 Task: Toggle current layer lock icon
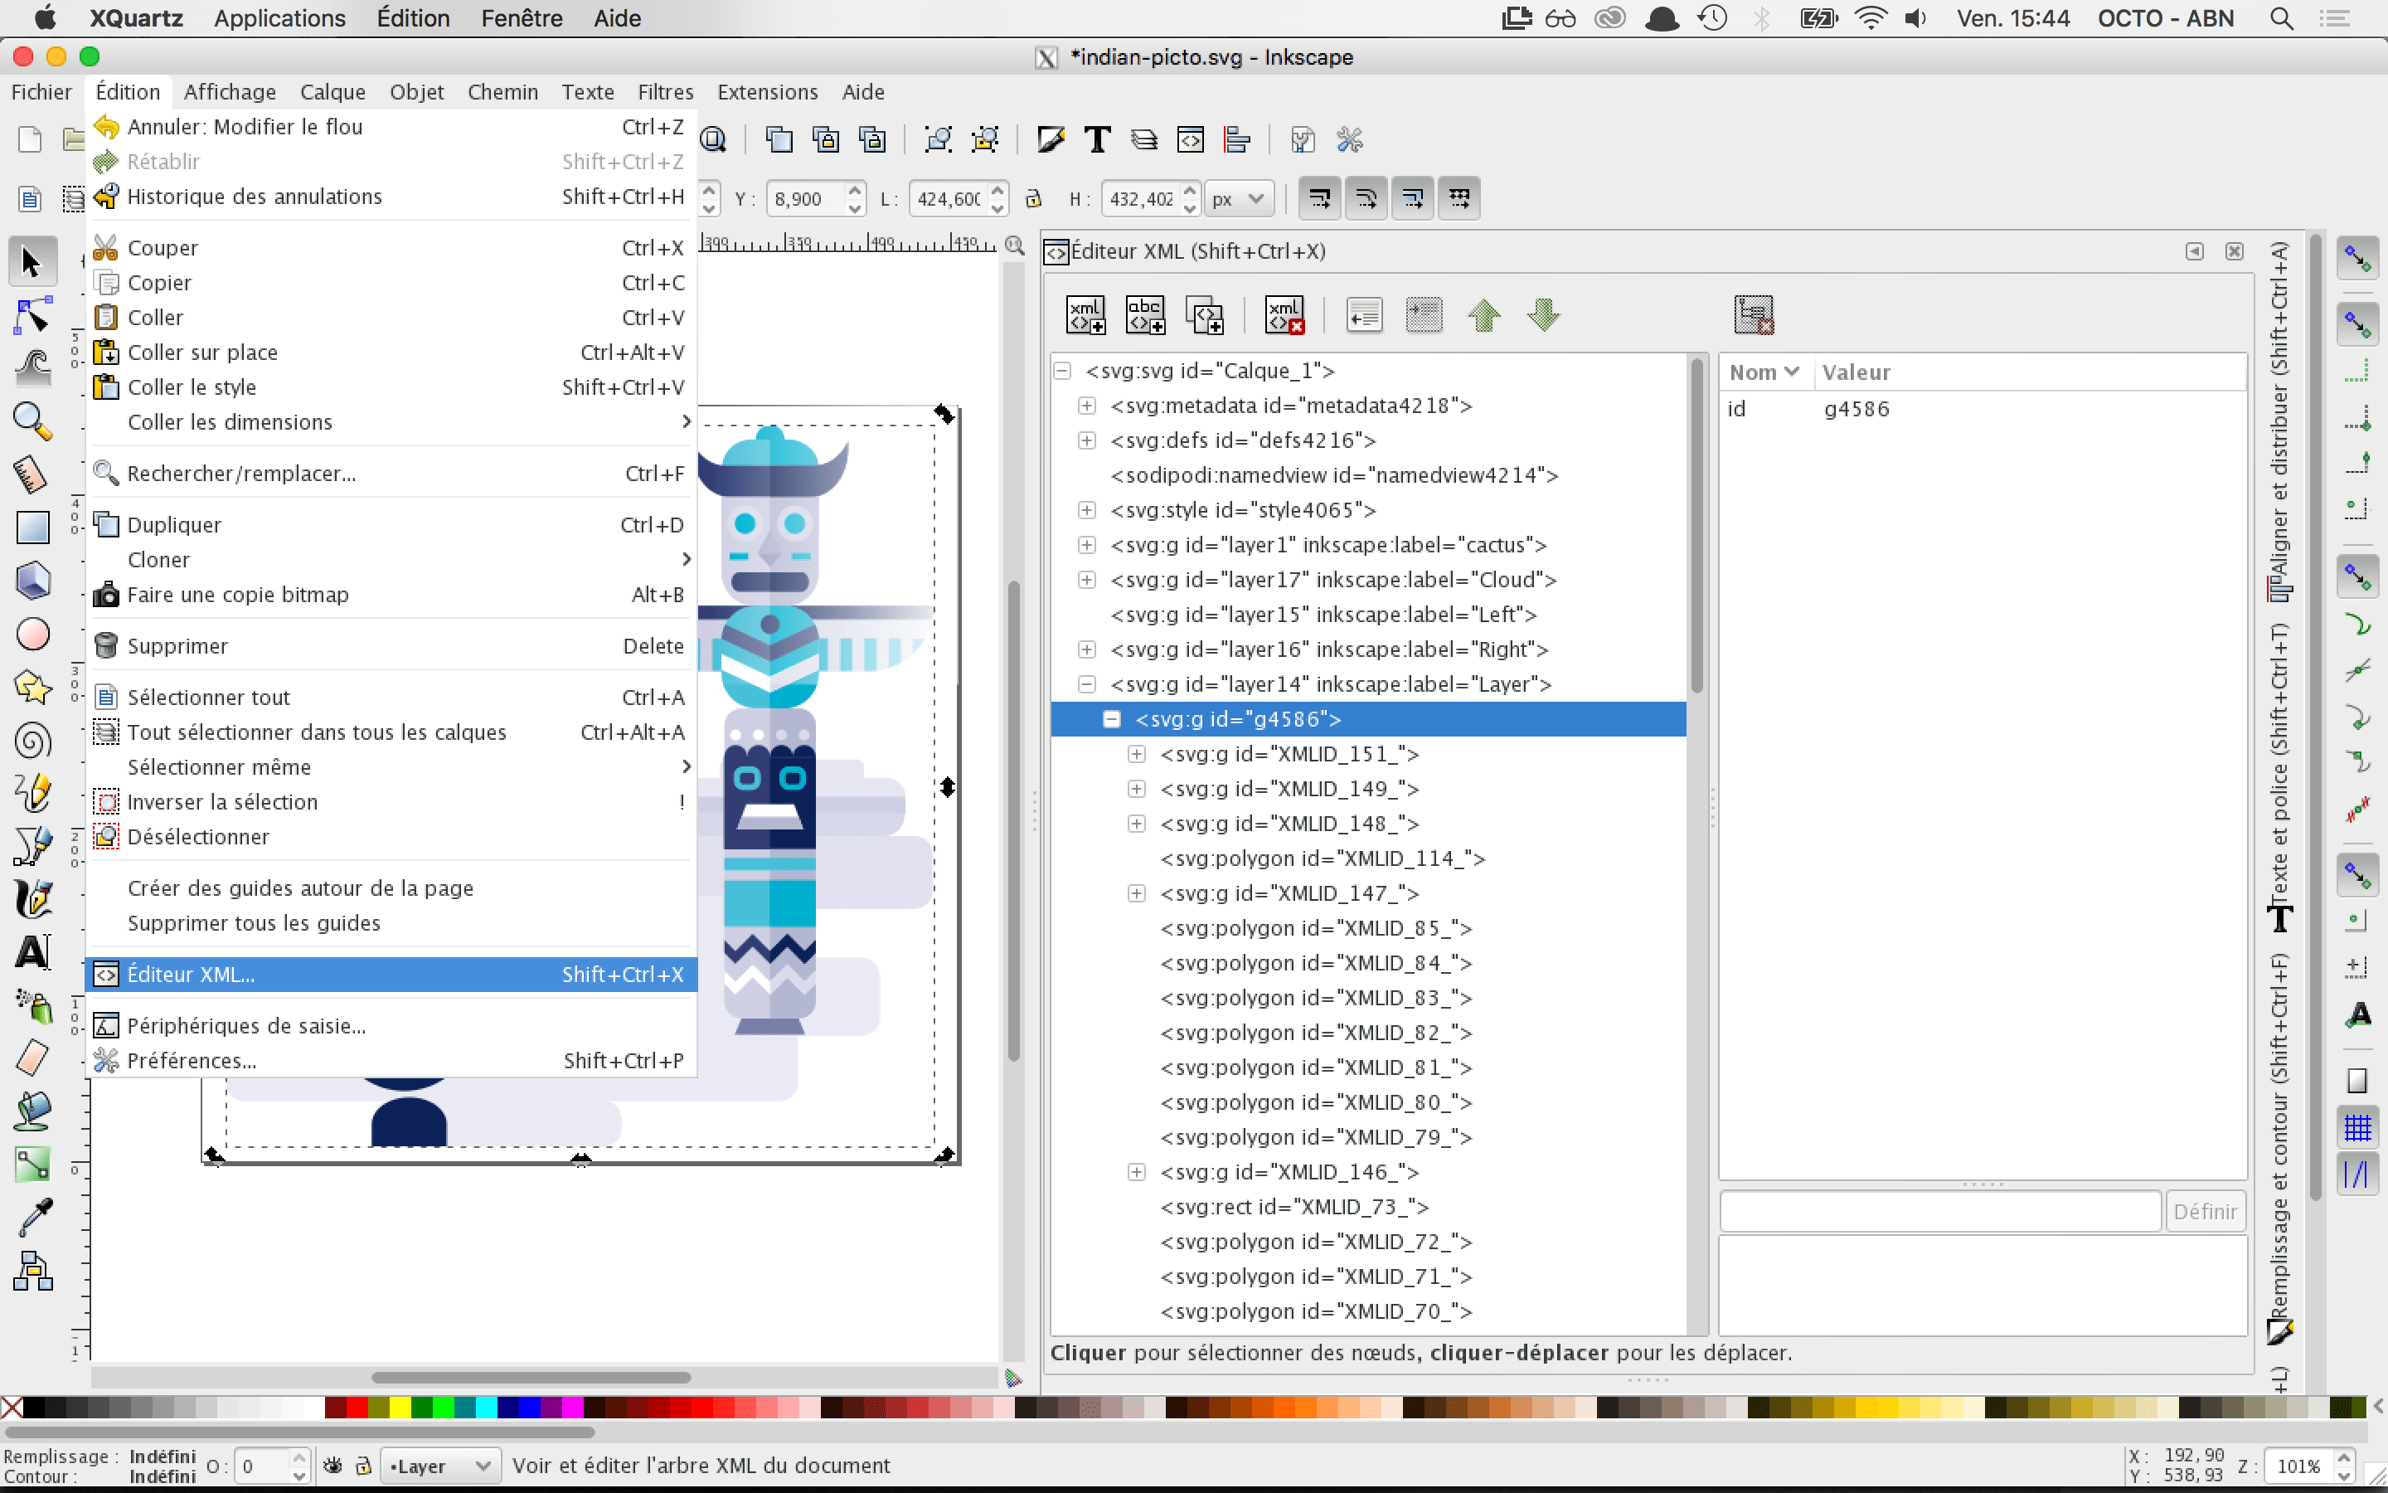[363, 1466]
